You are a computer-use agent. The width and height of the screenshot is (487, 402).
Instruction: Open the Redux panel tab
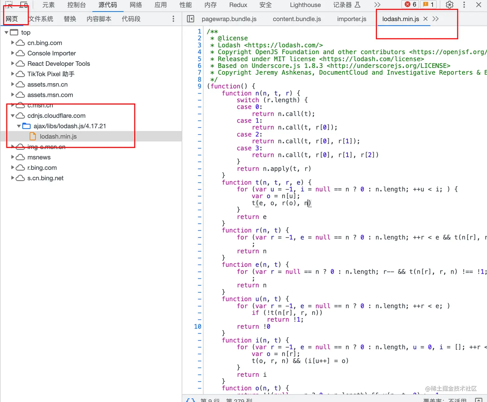238,5
